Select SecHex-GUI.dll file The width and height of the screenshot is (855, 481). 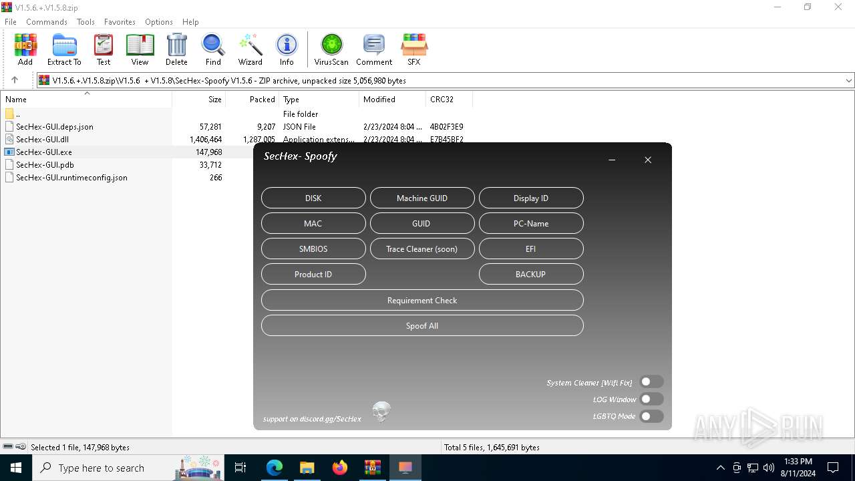coord(42,139)
